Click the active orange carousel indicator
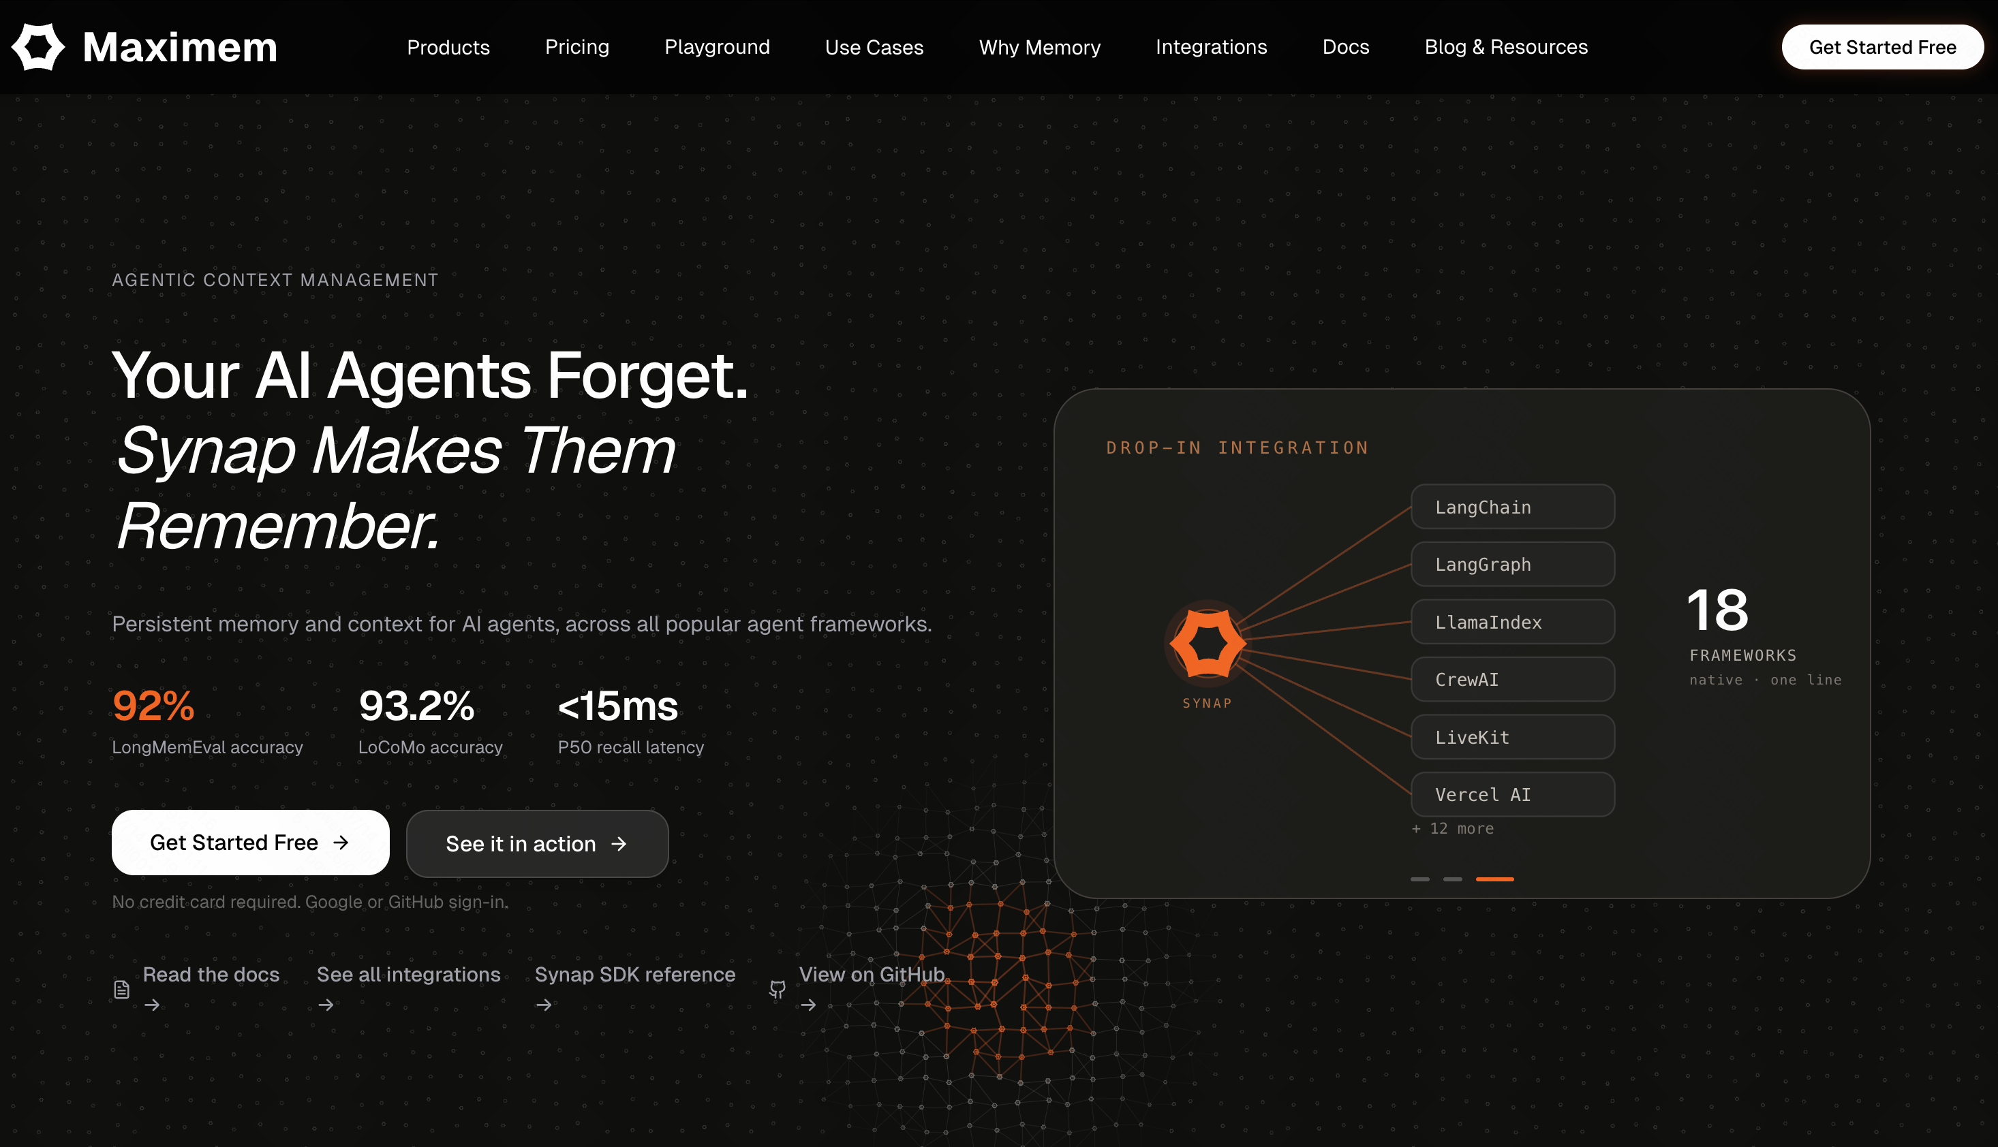The width and height of the screenshot is (1998, 1147). tap(1494, 879)
